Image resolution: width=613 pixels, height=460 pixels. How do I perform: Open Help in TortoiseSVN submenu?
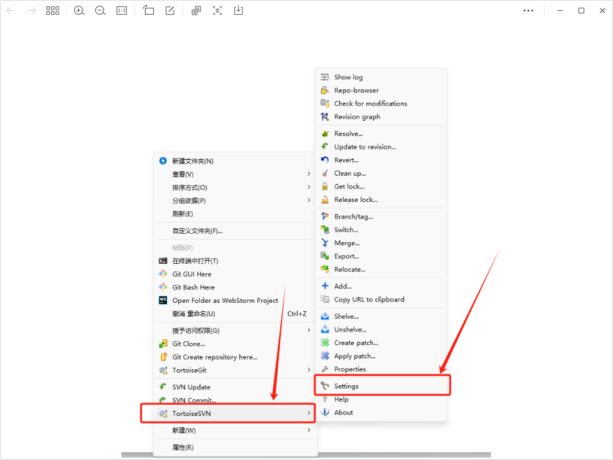(381, 399)
